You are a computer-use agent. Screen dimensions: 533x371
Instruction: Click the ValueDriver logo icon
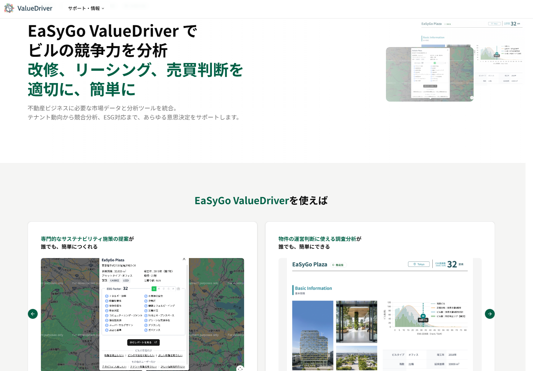tap(9, 8)
